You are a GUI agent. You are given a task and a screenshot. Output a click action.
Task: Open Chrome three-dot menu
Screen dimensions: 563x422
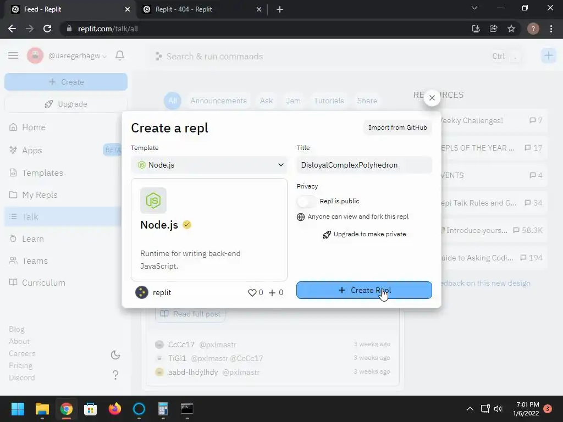click(x=551, y=29)
